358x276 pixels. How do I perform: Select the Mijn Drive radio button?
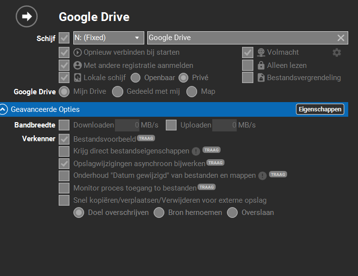click(x=64, y=92)
